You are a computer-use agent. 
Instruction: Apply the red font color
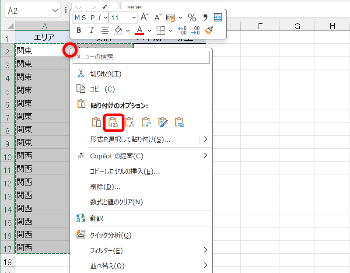(140, 30)
